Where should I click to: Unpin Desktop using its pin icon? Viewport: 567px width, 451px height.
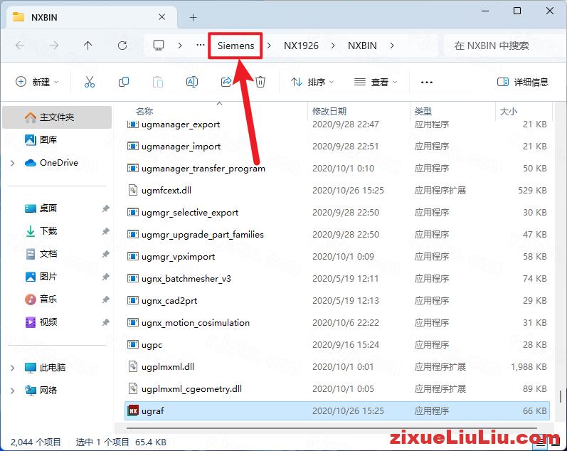pyautogui.click(x=105, y=208)
